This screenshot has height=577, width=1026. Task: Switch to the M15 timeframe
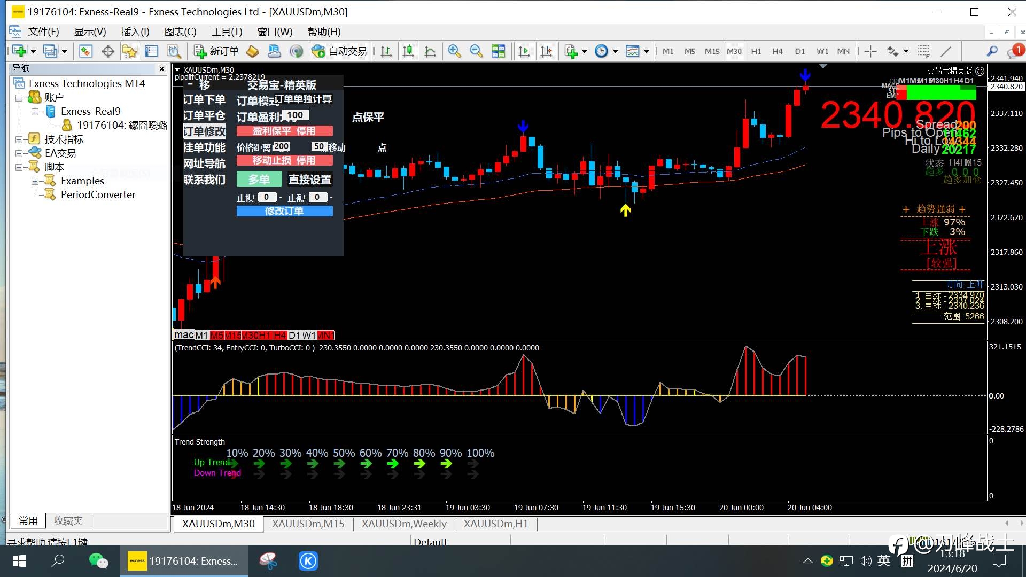712,51
